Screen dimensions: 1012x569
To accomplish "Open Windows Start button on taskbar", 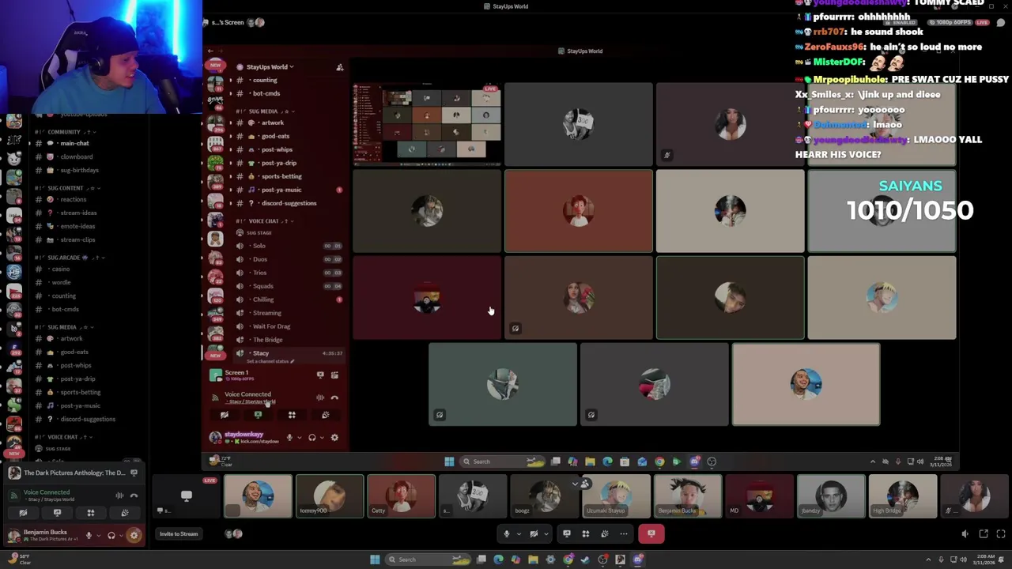I will (375, 560).
